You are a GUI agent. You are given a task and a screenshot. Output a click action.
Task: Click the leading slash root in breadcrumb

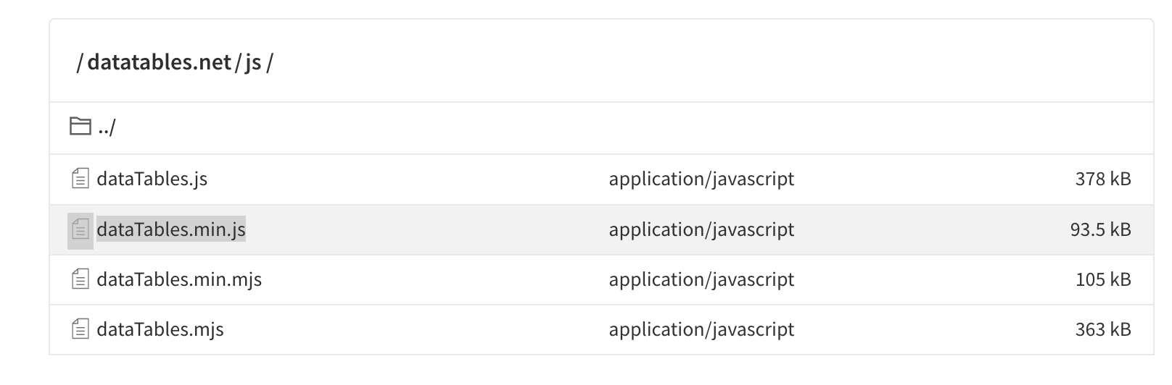pyautogui.click(x=79, y=62)
